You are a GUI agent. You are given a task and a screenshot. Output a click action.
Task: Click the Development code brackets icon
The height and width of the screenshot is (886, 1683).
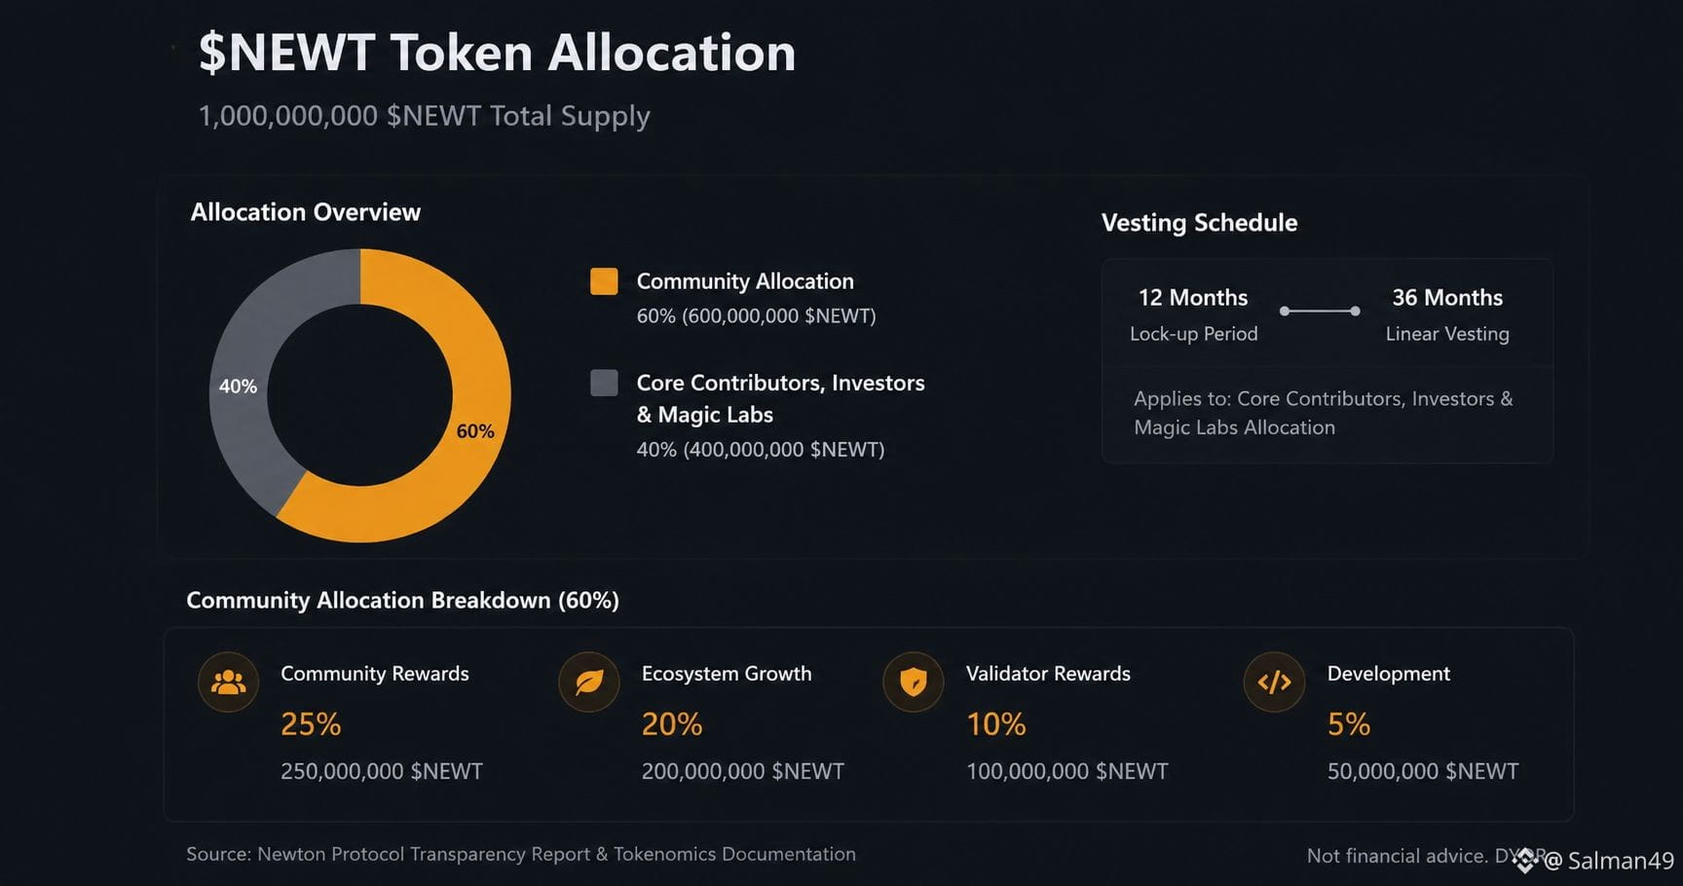point(1274,682)
